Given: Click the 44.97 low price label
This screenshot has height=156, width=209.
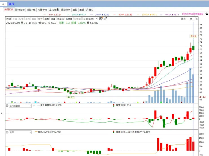Looking at the screenshot, I should (71, 97).
